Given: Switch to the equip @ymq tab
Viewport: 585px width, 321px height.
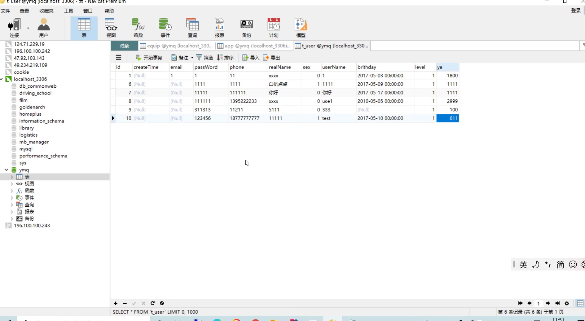Looking at the screenshot, I should point(177,46).
